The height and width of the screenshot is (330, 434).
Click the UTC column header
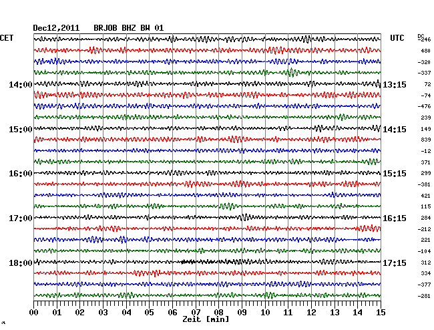[397, 38]
